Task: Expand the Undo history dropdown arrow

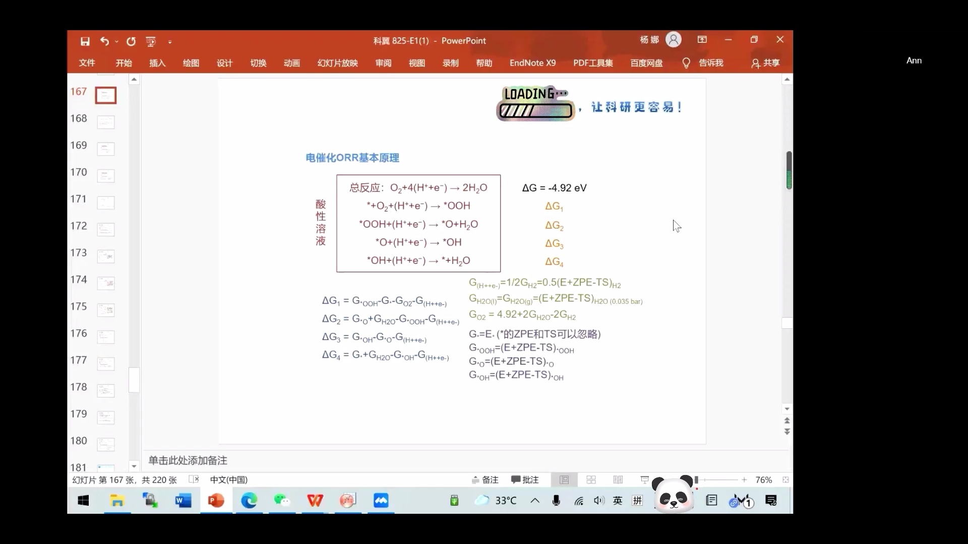Action: (x=117, y=42)
